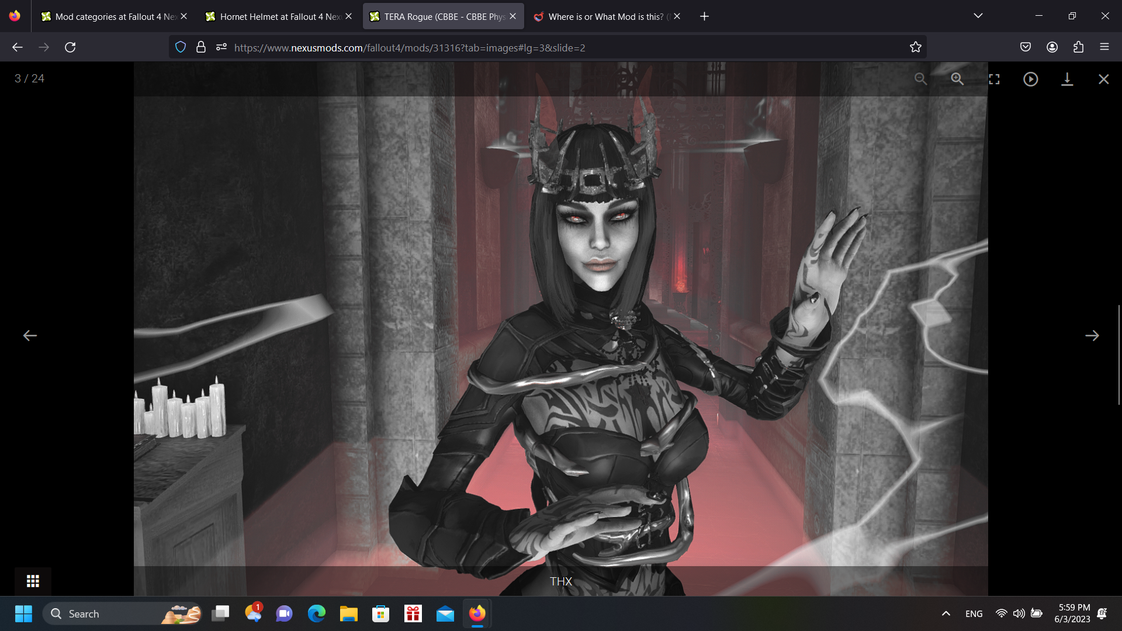The width and height of the screenshot is (1122, 631).
Task: Go forward in browser history
Action: pos(44,47)
